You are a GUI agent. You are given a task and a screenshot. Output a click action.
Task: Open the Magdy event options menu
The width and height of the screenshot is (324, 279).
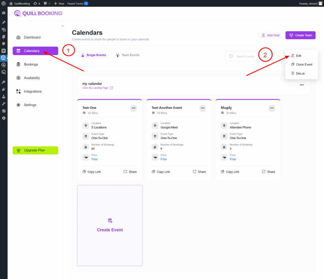[272, 108]
